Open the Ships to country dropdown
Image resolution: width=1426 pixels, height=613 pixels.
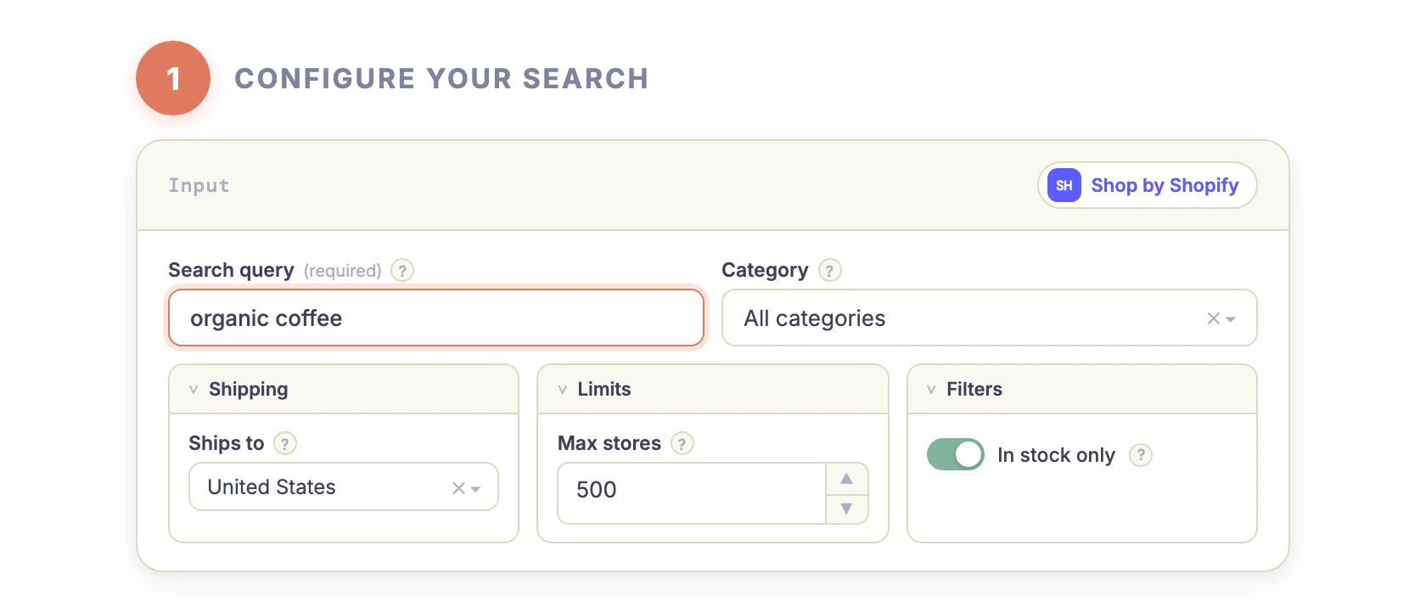[476, 487]
